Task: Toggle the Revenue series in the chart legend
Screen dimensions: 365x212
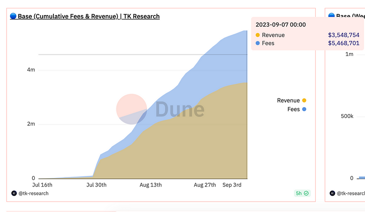Action: pyautogui.click(x=288, y=100)
